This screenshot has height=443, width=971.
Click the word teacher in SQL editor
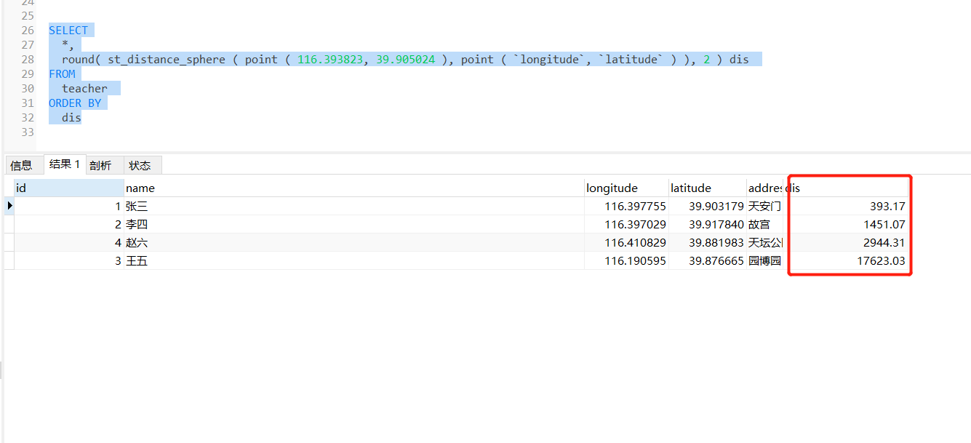pyautogui.click(x=84, y=89)
